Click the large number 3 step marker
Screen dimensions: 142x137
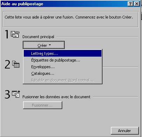pyautogui.click(x=7, y=94)
